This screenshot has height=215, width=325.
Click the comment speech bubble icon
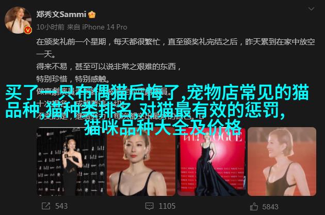150,206
